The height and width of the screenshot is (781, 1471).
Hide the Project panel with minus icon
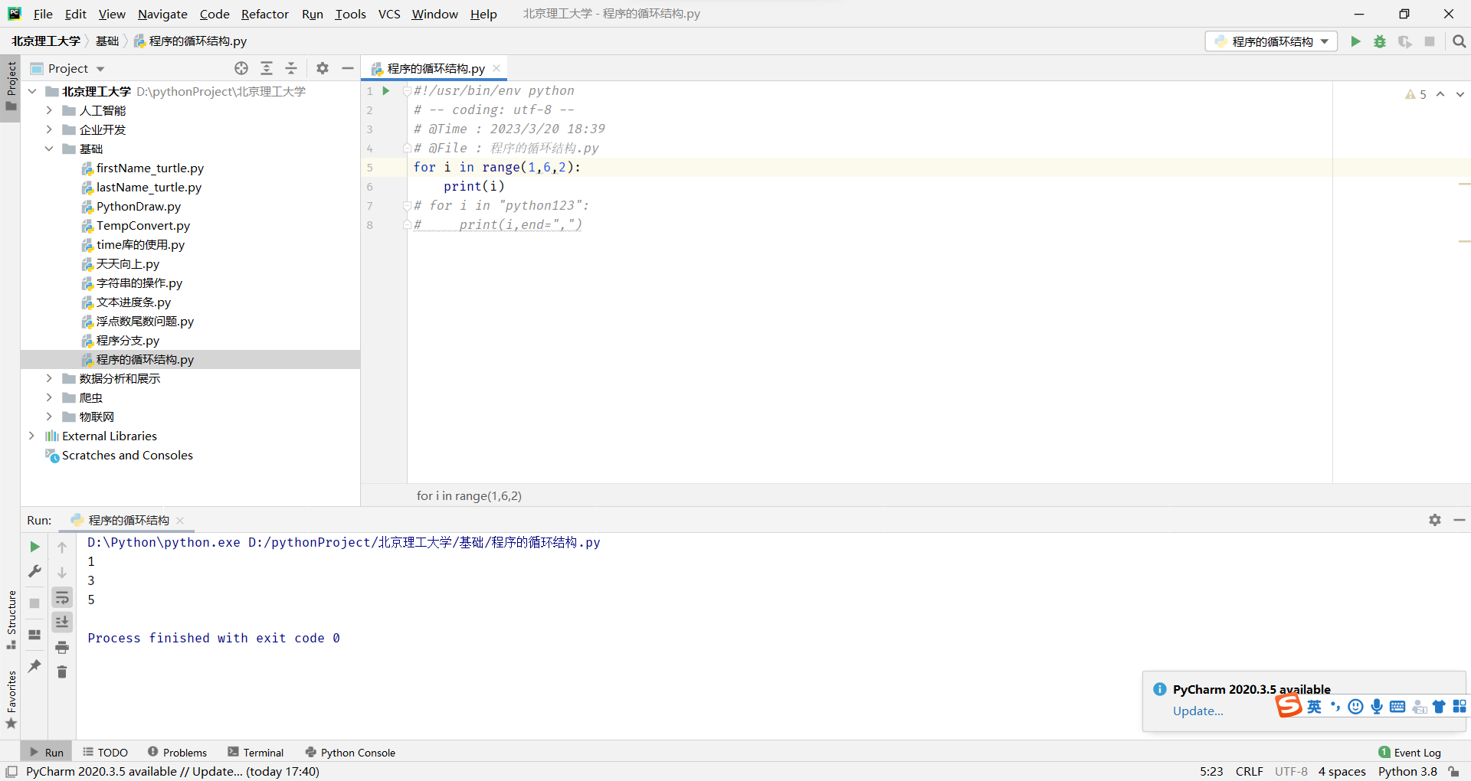coord(348,68)
